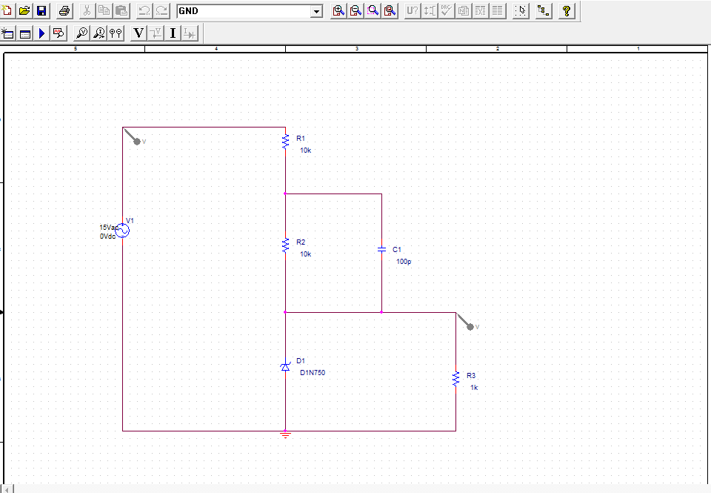Zoom out of the schematic

click(x=355, y=11)
